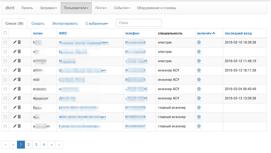Expand the С выбранным dropdown
Viewport: 271px width, 153px height.
[97, 23]
